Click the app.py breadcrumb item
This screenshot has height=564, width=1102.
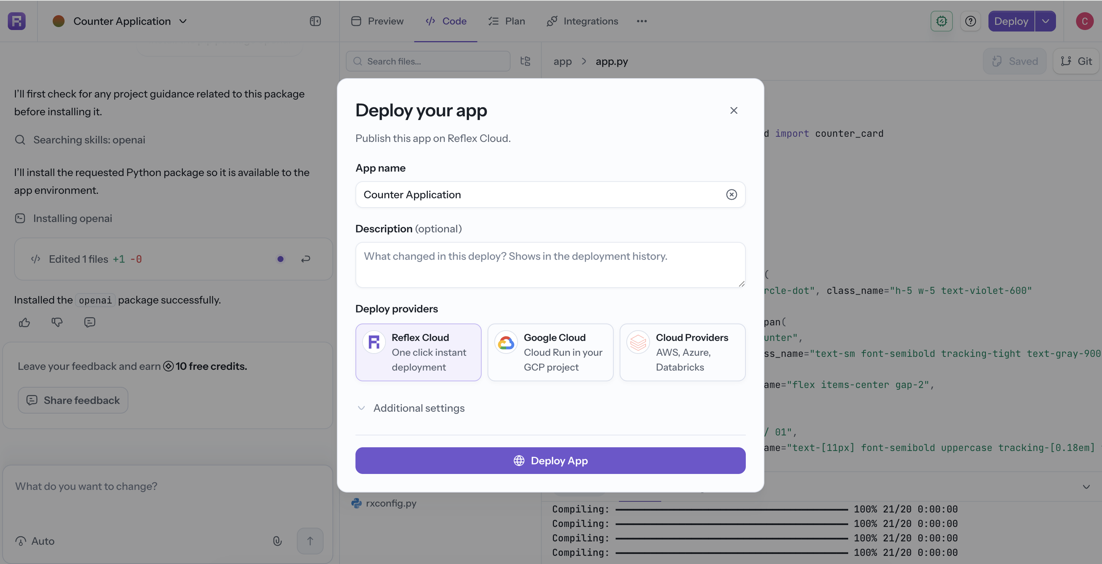pos(612,61)
